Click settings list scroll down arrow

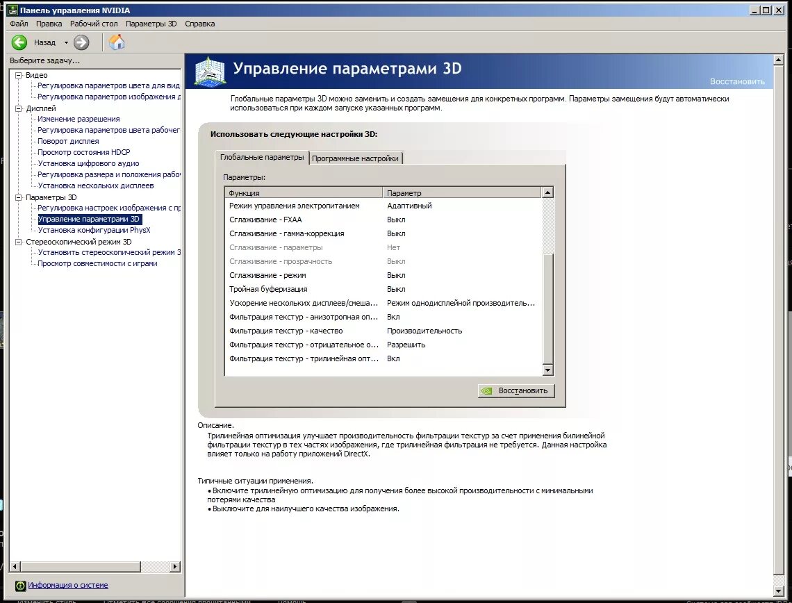tap(547, 370)
